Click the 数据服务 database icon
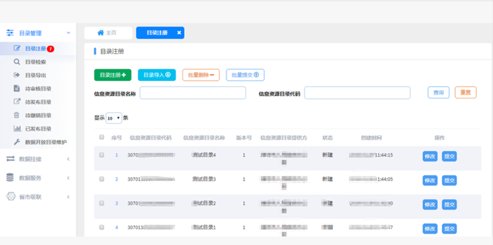This screenshot has width=493, height=245. (10, 178)
